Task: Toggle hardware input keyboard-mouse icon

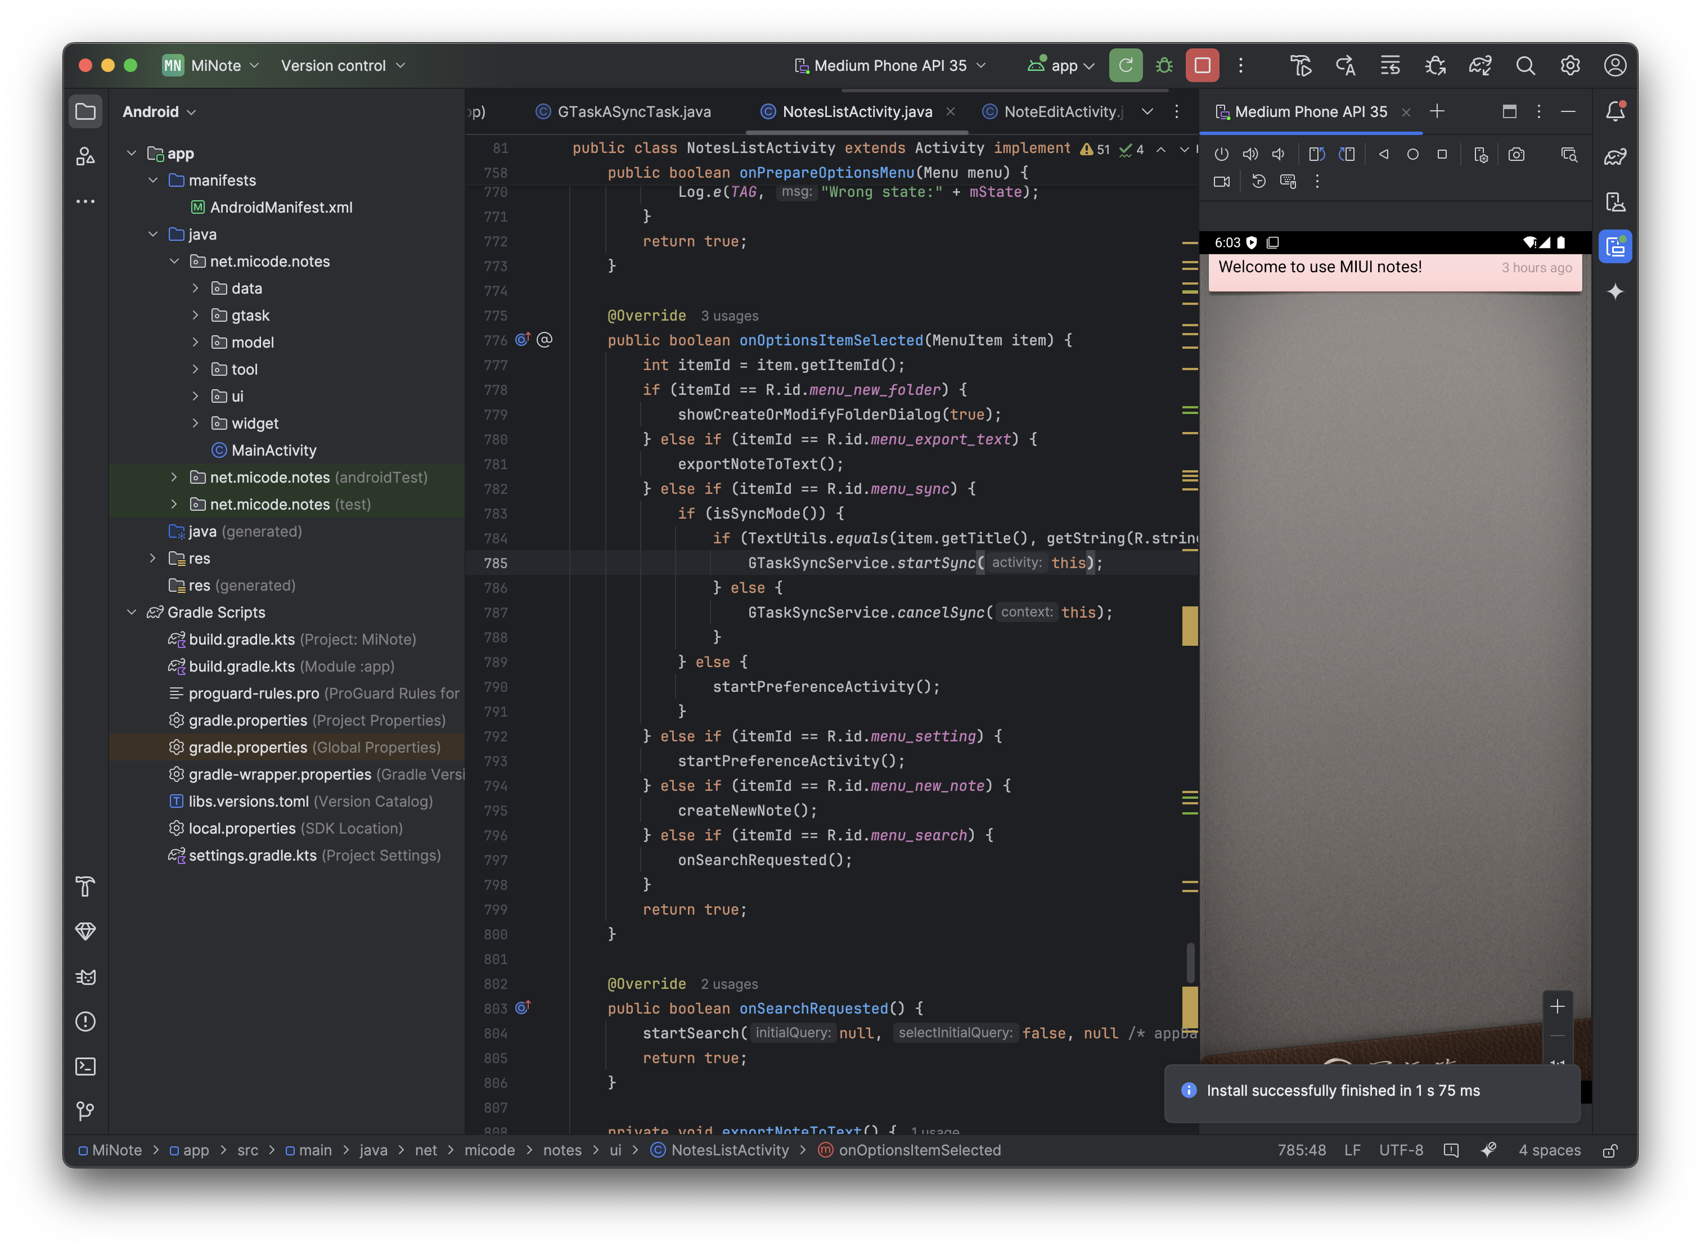Action: (1288, 182)
